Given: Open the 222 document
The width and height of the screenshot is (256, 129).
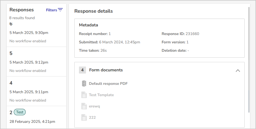Looking at the screenshot, I should pyautogui.click(x=92, y=117).
